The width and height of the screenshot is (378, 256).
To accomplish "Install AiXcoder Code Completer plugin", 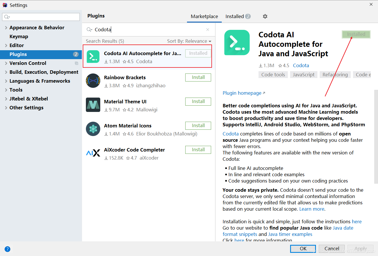I will pyautogui.click(x=198, y=150).
